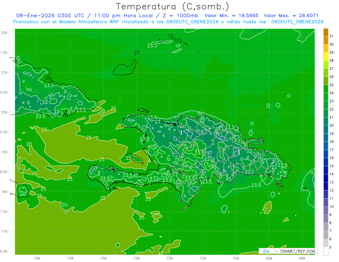Image resolution: width=339 pixels, height=262 pixels.
Task: Click the white swatch at color bar bottom
Action: pos(326,251)
